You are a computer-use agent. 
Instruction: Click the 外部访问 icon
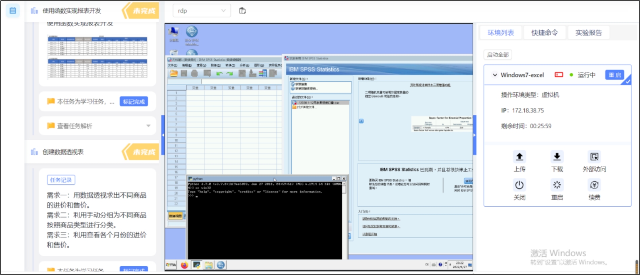point(594,157)
